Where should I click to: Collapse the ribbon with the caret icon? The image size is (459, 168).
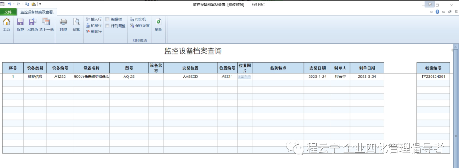[x=431, y=12]
